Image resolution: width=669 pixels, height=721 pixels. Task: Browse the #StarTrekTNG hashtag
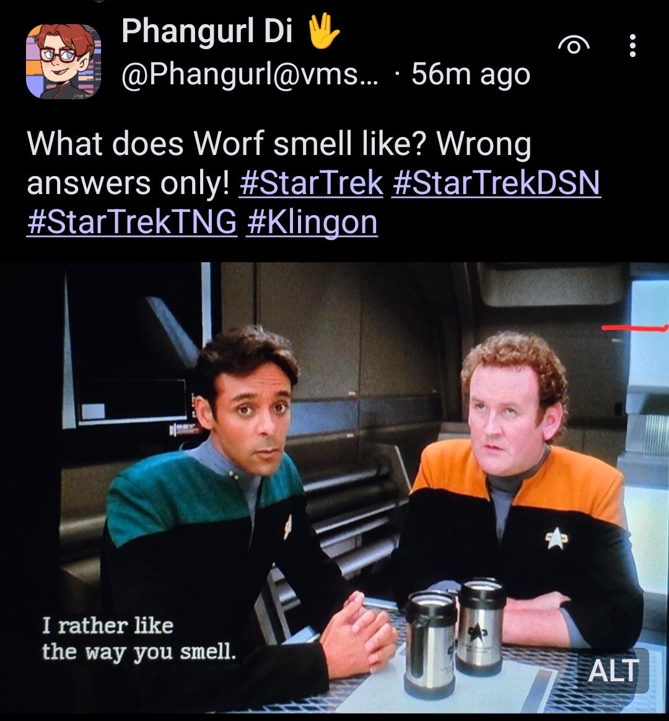[132, 222]
